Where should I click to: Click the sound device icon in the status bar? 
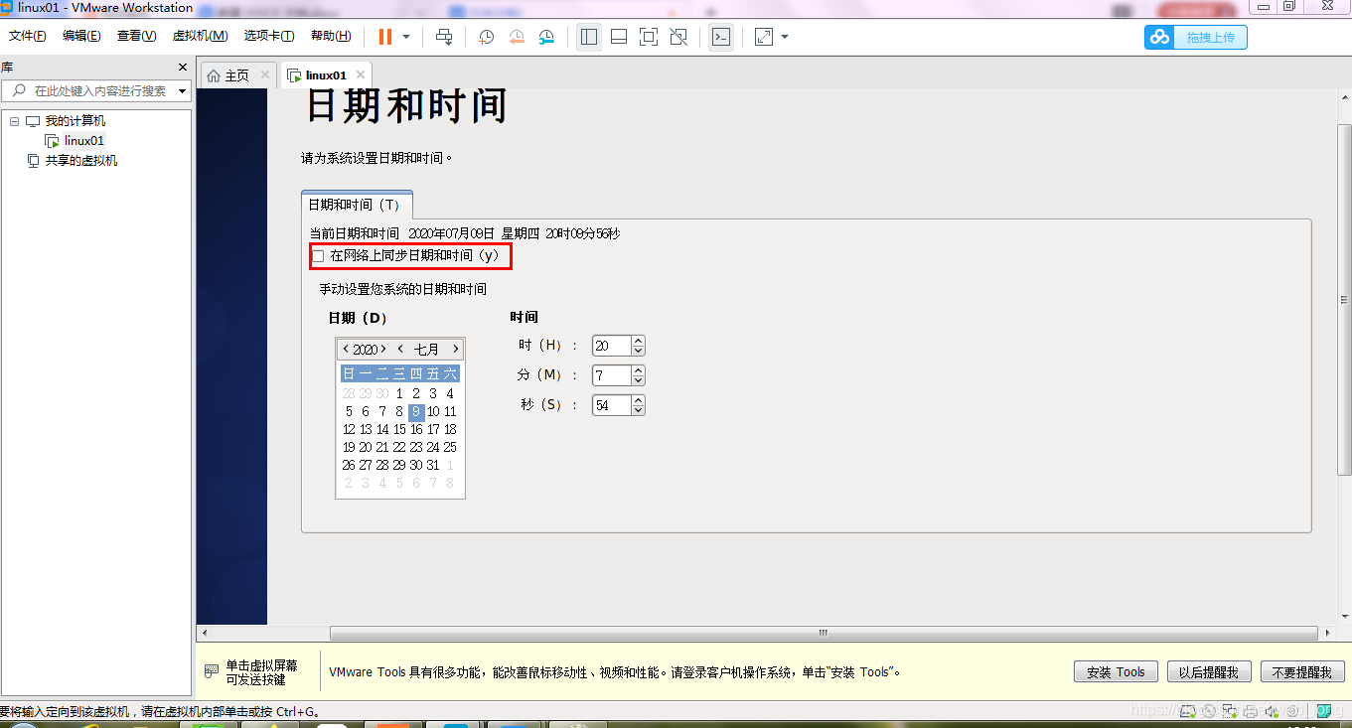[x=1271, y=711]
